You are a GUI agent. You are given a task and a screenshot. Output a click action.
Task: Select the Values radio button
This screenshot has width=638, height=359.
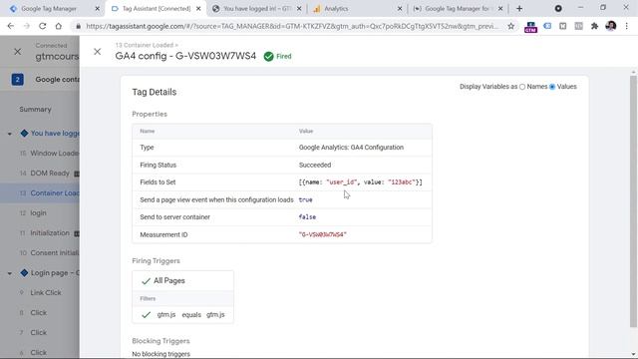click(x=552, y=87)
